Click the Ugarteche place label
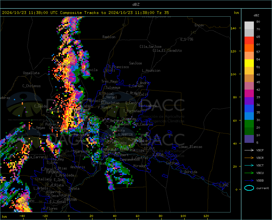Viewport: 272px width, 220px height. click(82, 152)
